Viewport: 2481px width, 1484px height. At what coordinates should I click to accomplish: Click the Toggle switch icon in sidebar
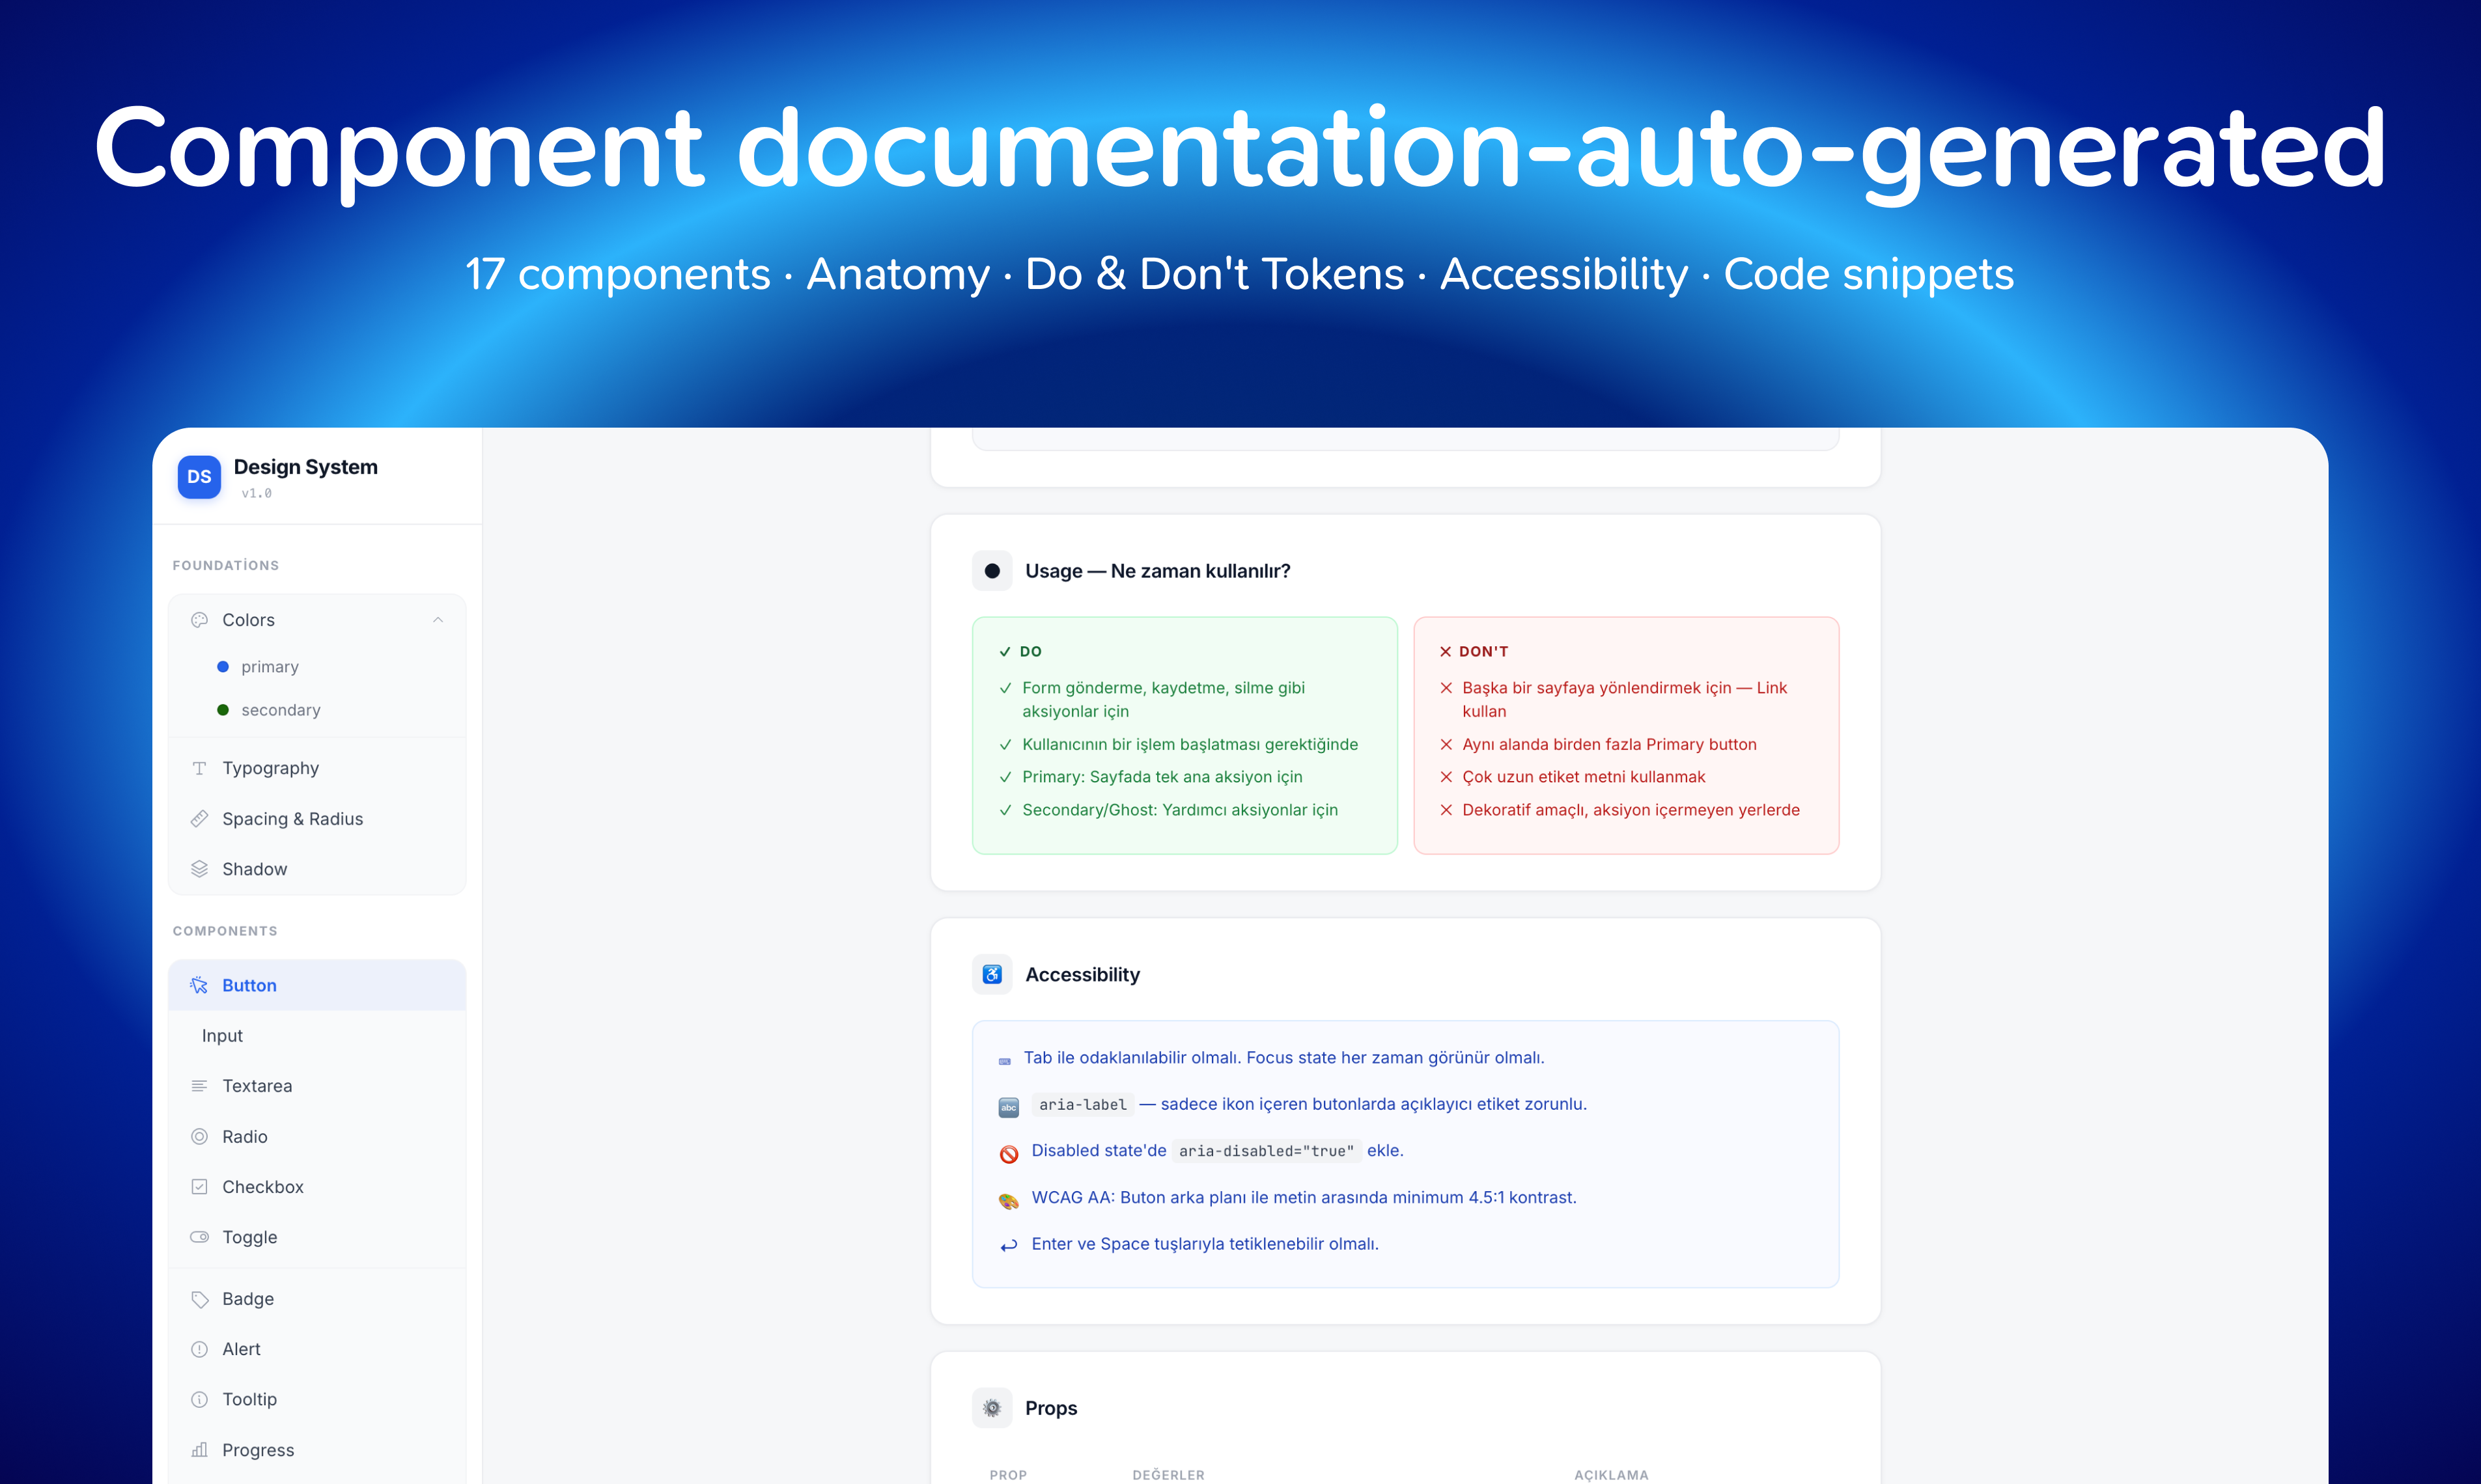coord(199,1237)
